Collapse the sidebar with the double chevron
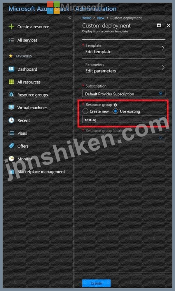 pyautogui.click(x=70, y=18)
